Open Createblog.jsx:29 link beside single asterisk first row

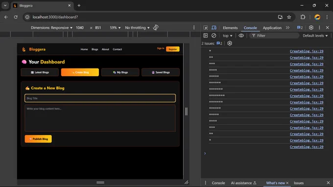(307, 51)
